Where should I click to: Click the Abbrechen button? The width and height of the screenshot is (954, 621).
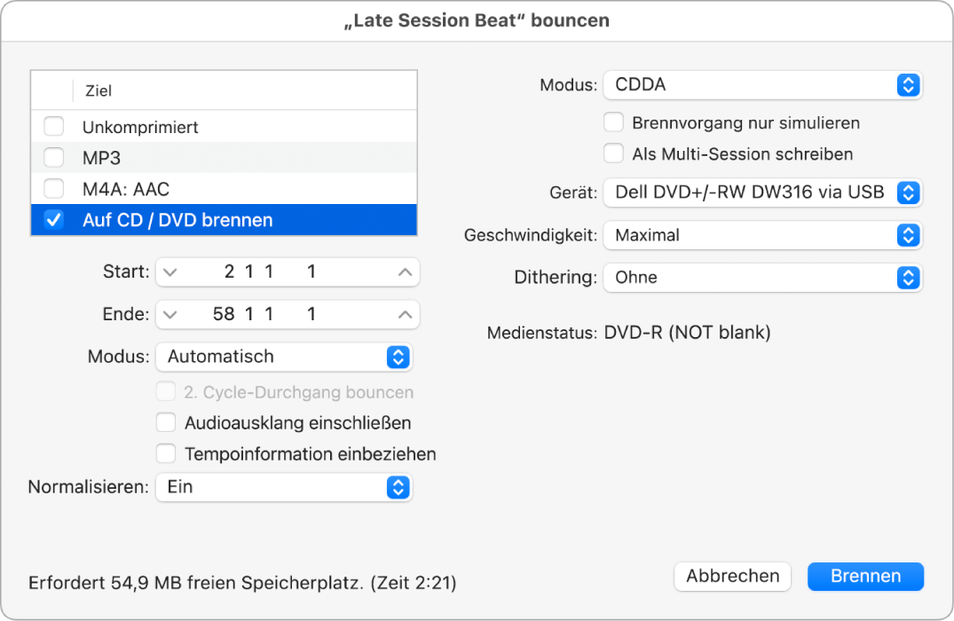pyautogui.click(x=732, y=576)
